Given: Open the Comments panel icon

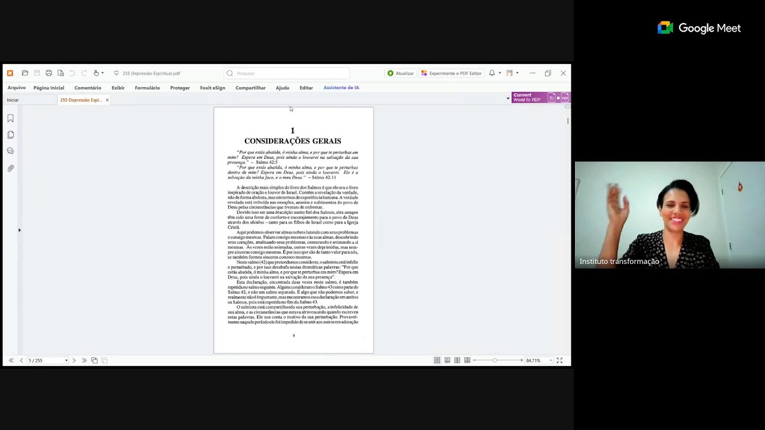Looking at the screenshot, I should (10, 151).
